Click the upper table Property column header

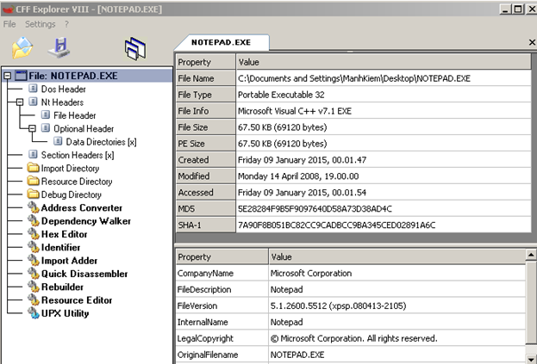(206, 62)
